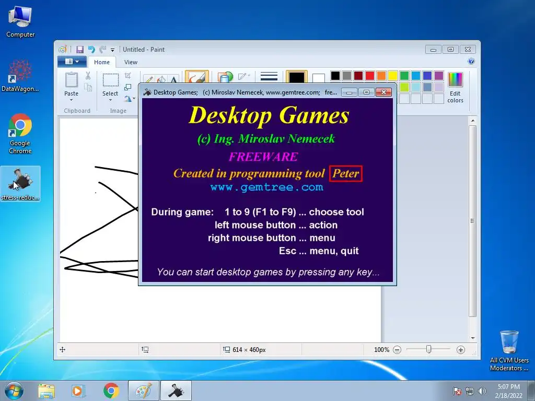The width and height of the screenshot is (535, 401).
Task: Click the Paint scrollbar down arrow
Action: tap(472, 338)
